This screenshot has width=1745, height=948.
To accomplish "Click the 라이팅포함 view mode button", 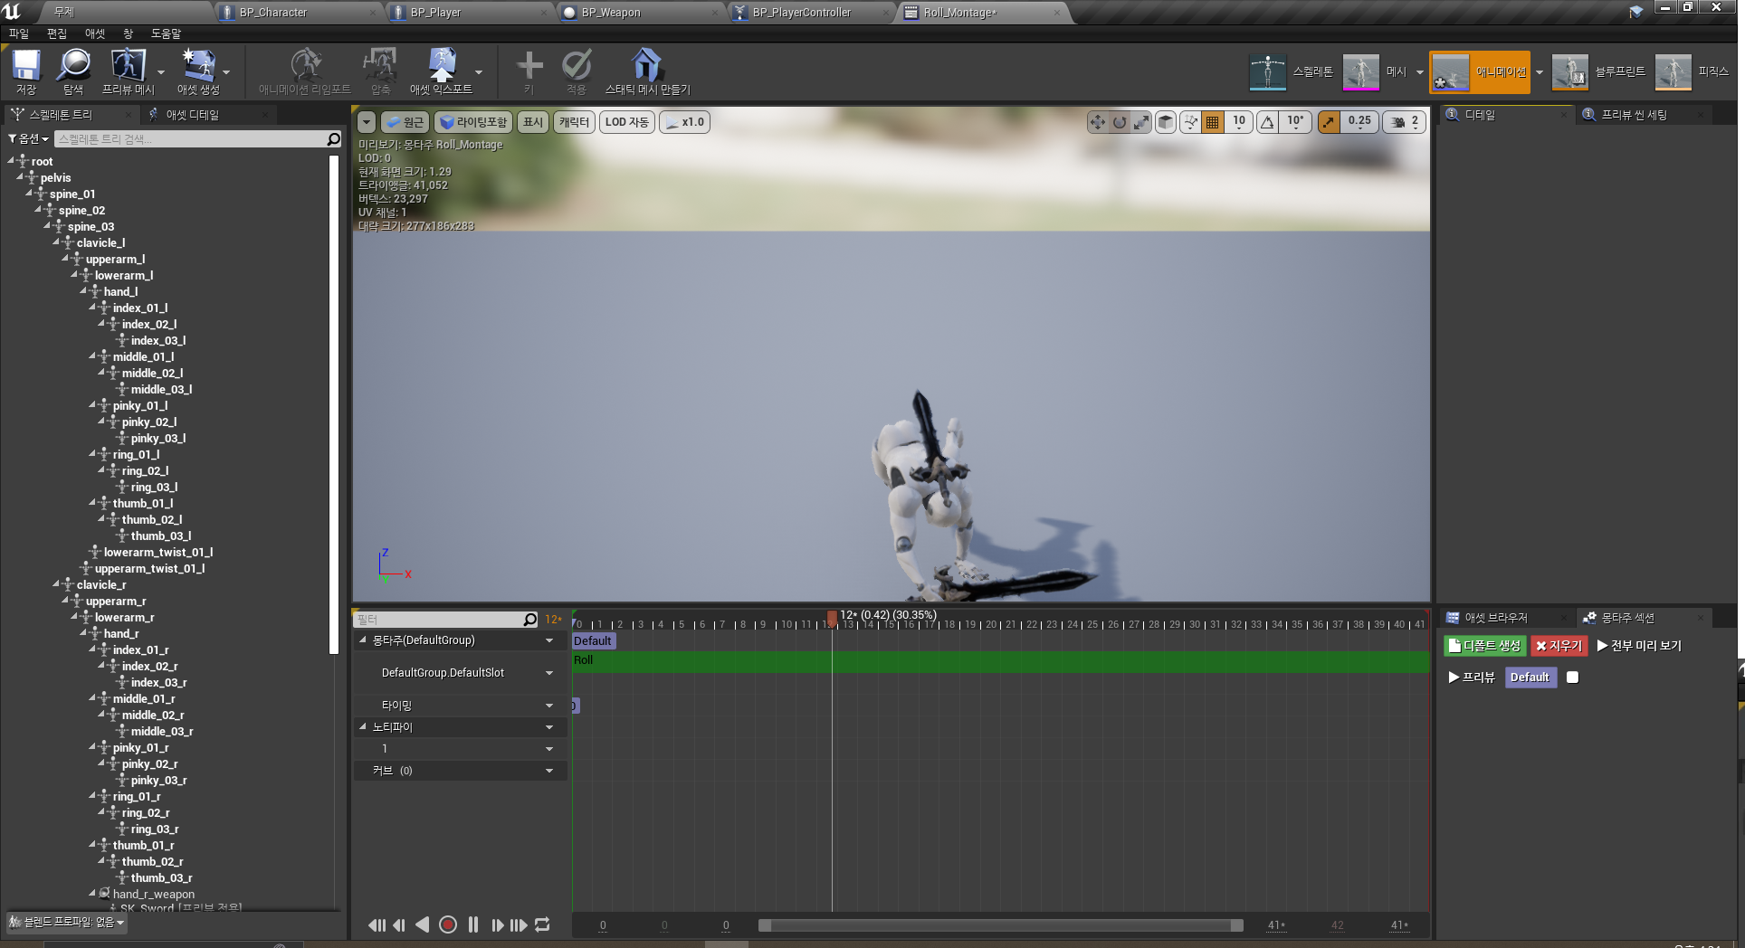I will pyautogui.click(x=474, y=122).
